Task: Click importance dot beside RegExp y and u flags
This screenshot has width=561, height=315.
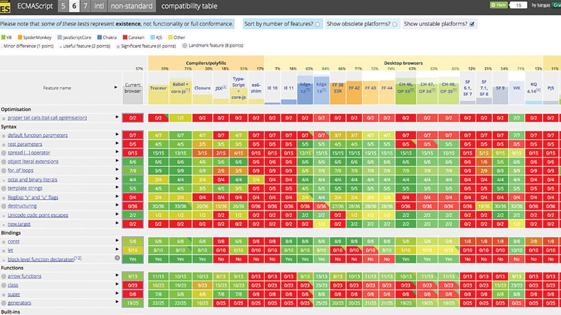Action: (x=4, y=198)
